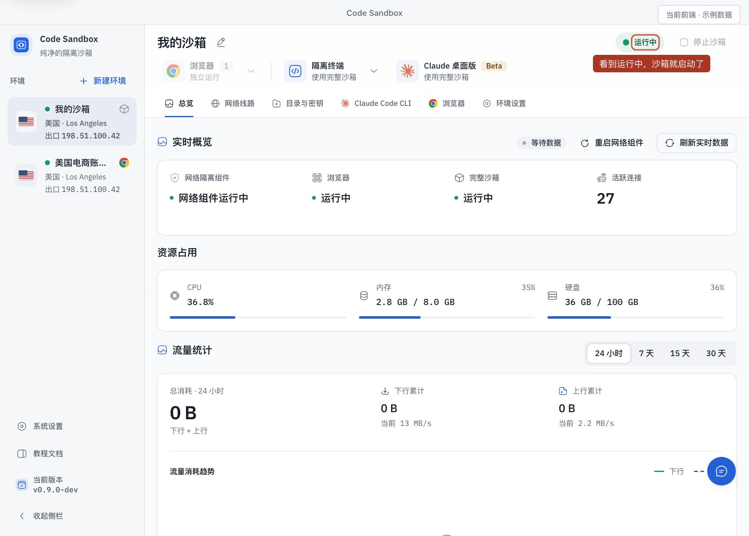Screen dimensions: 749x536
Task: Click the 上行累计 upload icon
Action: tap(563, 391)
